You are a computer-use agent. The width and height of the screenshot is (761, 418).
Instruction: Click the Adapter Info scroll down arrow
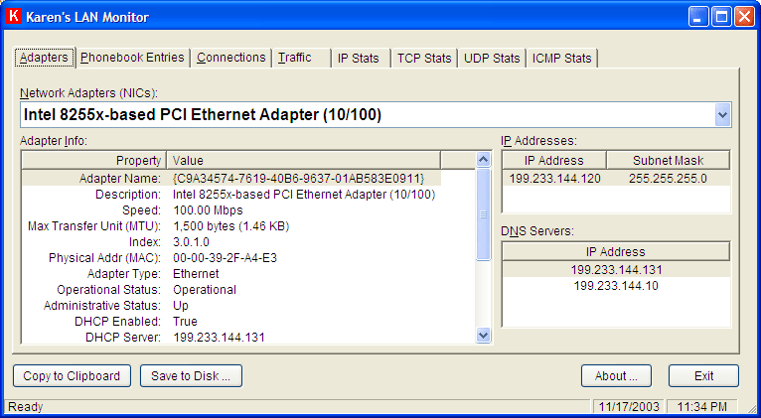pyautogui.click(x=484, y=335)
